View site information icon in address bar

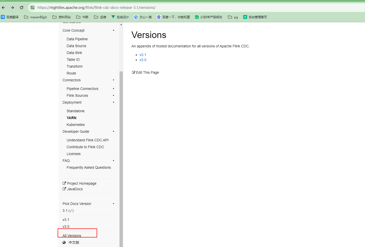pos(32,8)
